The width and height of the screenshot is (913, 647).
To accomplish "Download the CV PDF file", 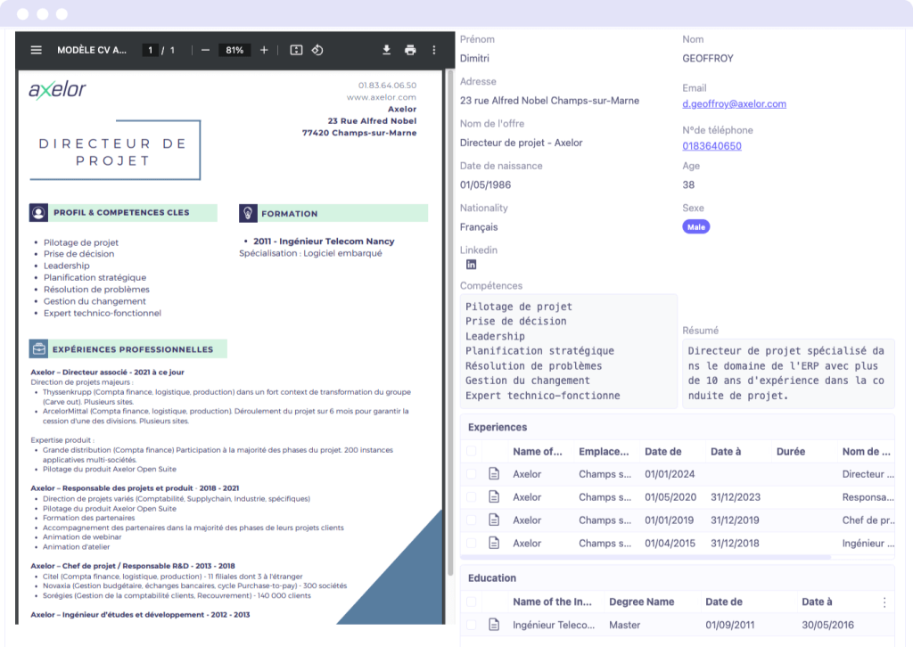I will (x=386, y=50).
